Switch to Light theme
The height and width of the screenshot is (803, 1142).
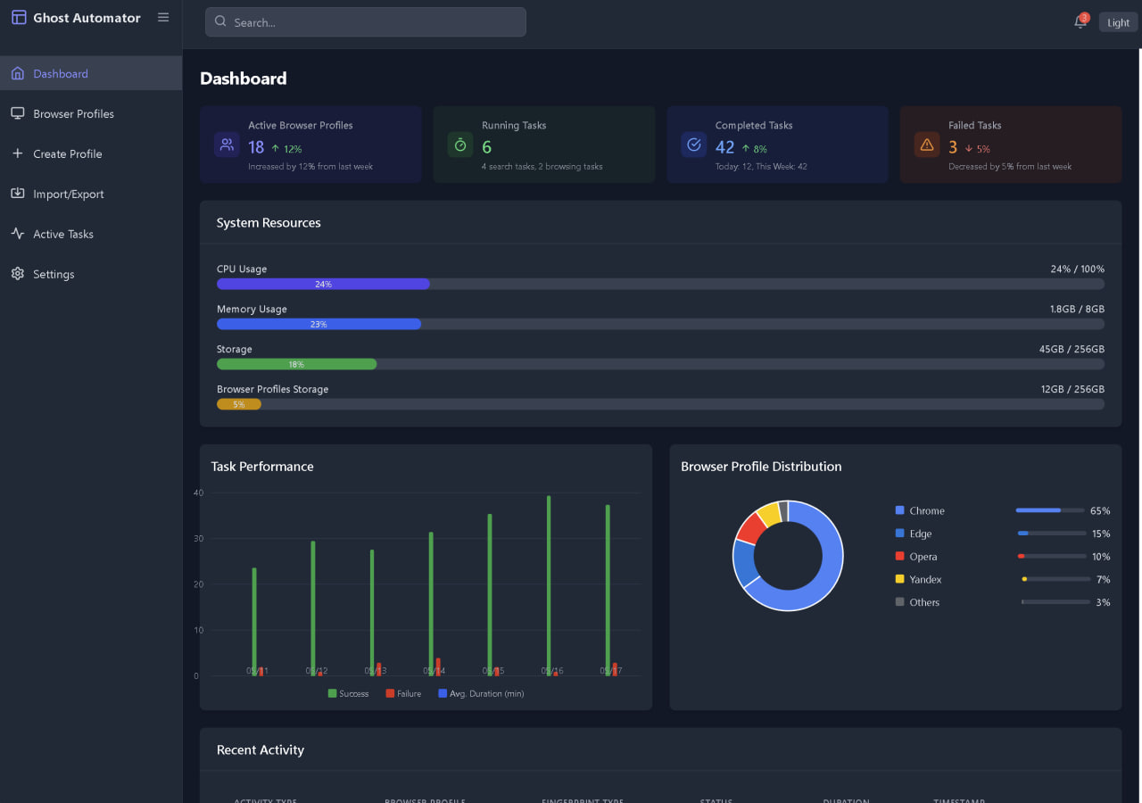[x=1118, y=23]
